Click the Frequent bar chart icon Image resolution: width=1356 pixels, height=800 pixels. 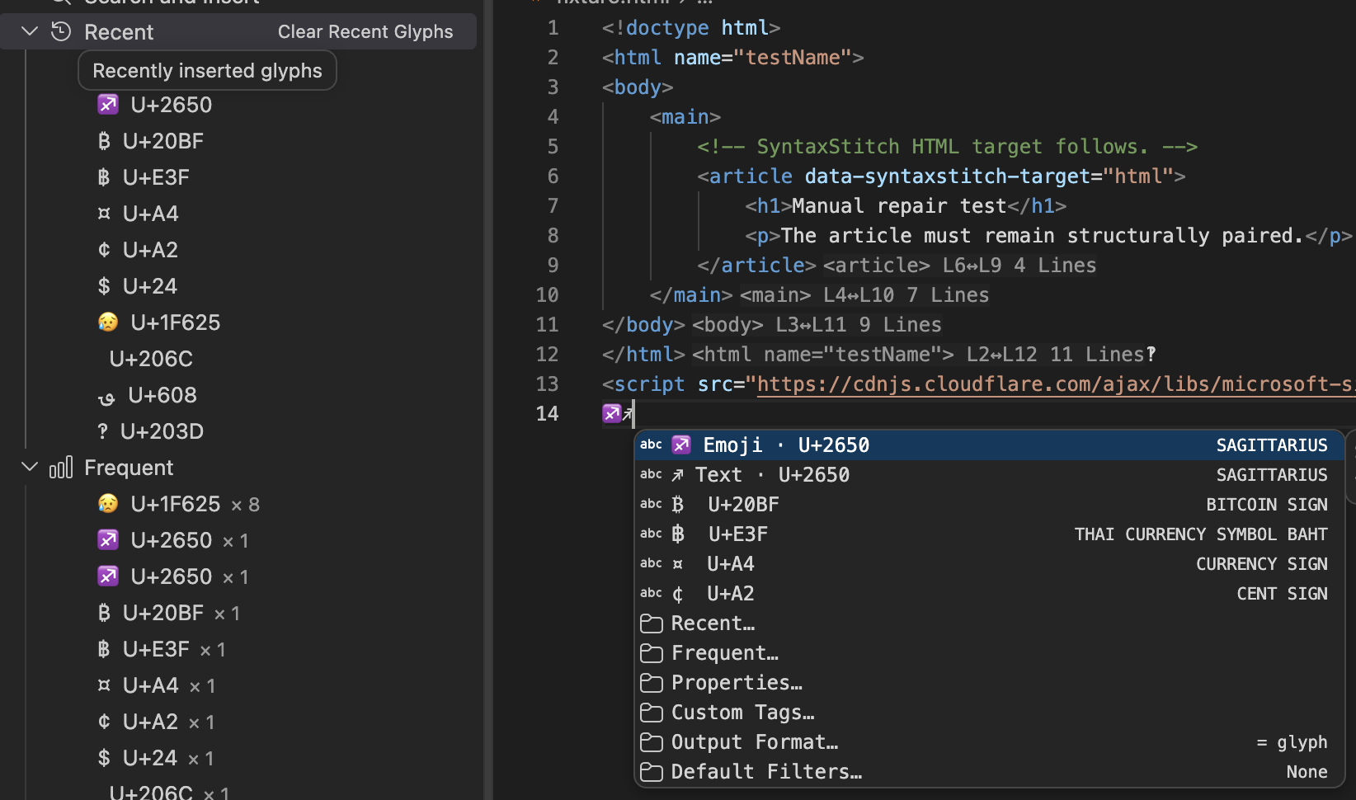pyautogui.click(x=61, y=467)
